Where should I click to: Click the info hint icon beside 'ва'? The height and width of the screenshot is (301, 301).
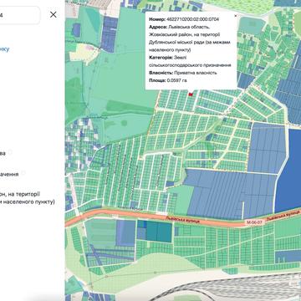10,152
